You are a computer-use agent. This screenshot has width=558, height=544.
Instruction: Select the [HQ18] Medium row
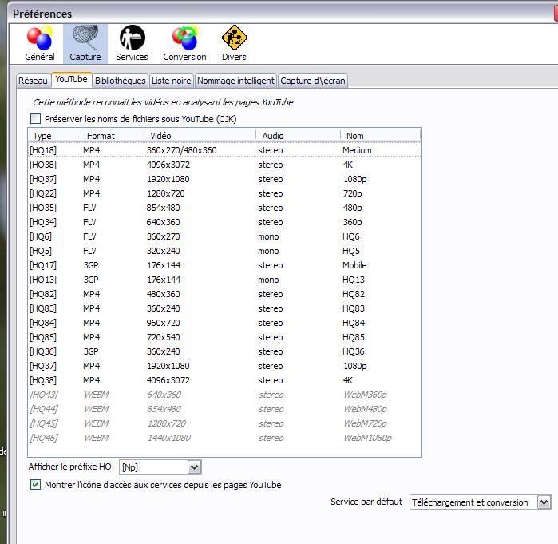(x=224, y=150)
